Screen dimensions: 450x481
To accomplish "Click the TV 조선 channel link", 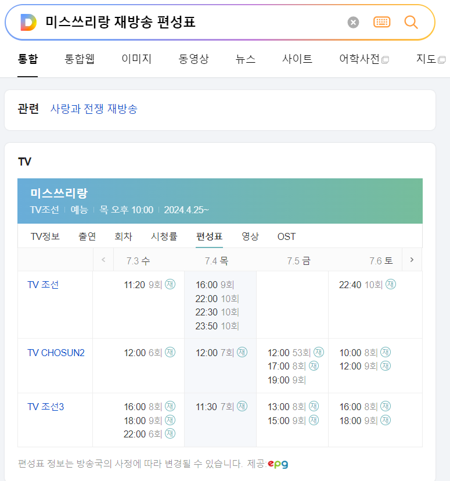I will tap(43, 285).
